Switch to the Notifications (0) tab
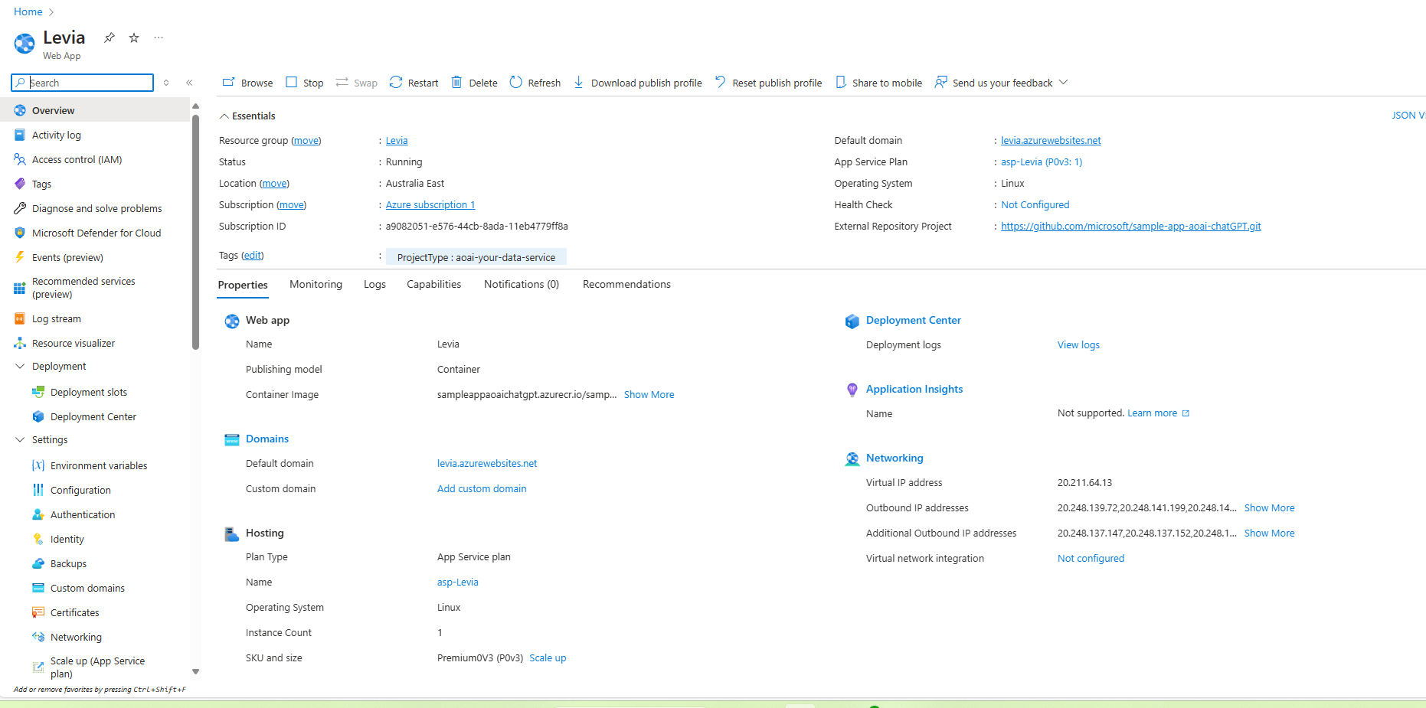 (522, 284)
